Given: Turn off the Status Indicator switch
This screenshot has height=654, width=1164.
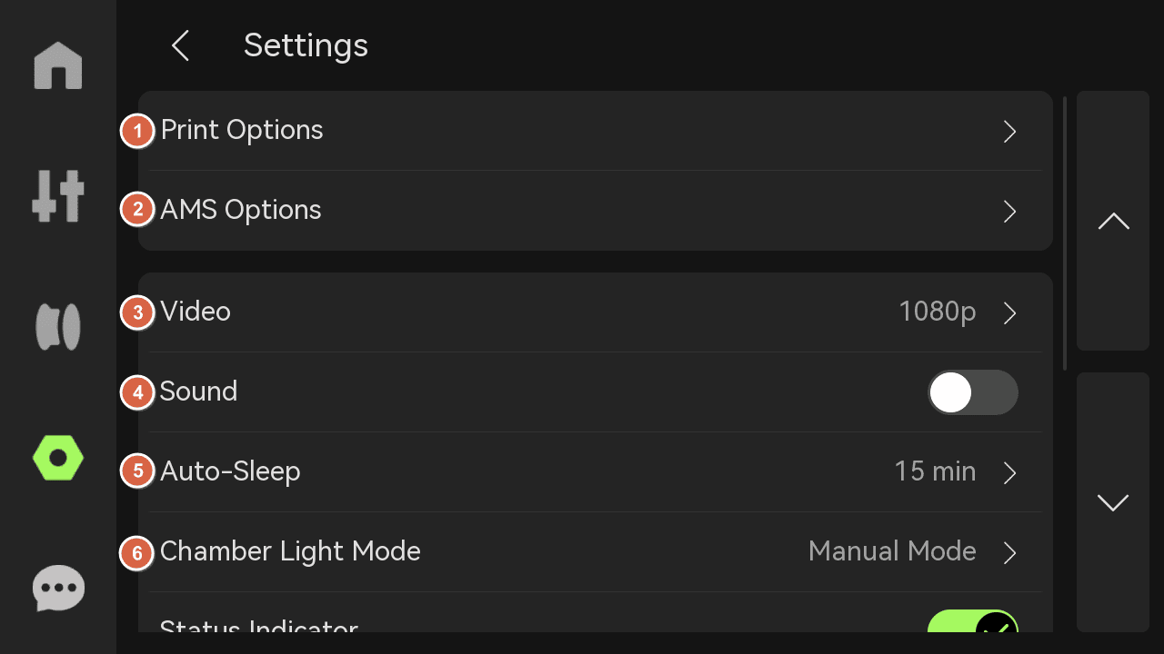Looking at the screenshot, I should pos(973,621).
